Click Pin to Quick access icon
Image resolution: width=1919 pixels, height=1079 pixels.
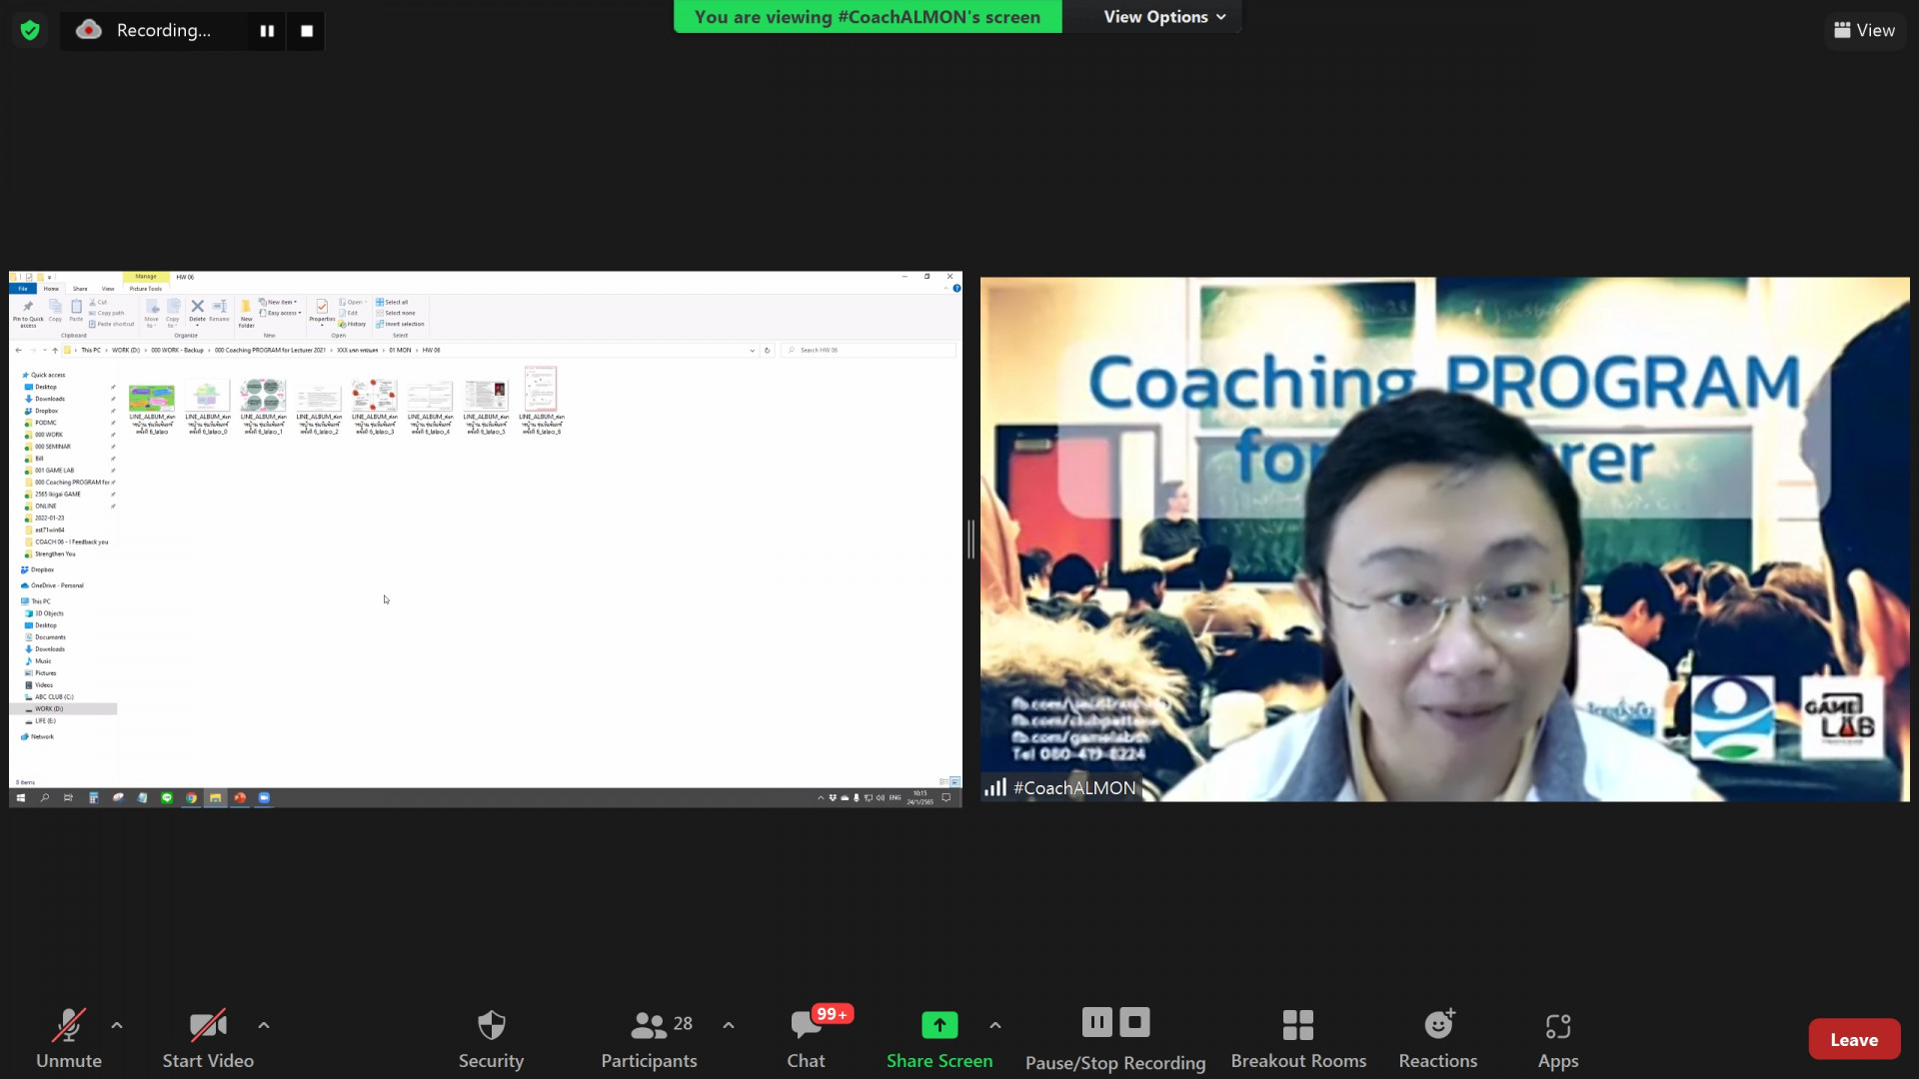pyautogui.click(x=28, y=313)
